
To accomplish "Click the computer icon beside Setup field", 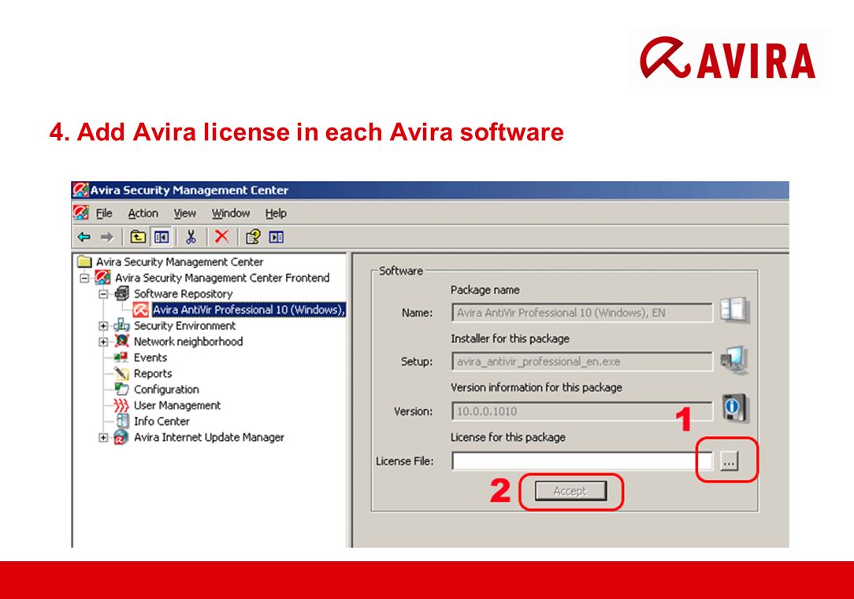I will pos(733,360).
